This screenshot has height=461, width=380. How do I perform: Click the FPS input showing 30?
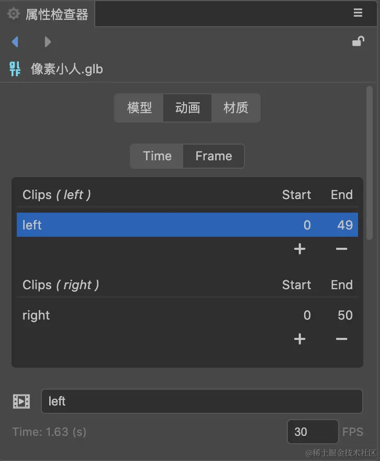click(x=312, y=432)
